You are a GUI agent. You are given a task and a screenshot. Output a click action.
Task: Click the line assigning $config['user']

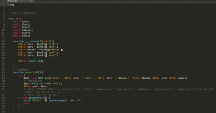[38, 53]
